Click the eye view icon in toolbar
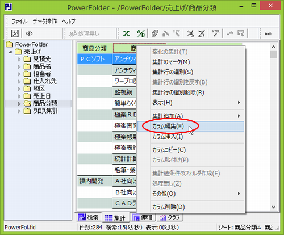The height and width of the screenshot is (235, 284). click(29, 33)
